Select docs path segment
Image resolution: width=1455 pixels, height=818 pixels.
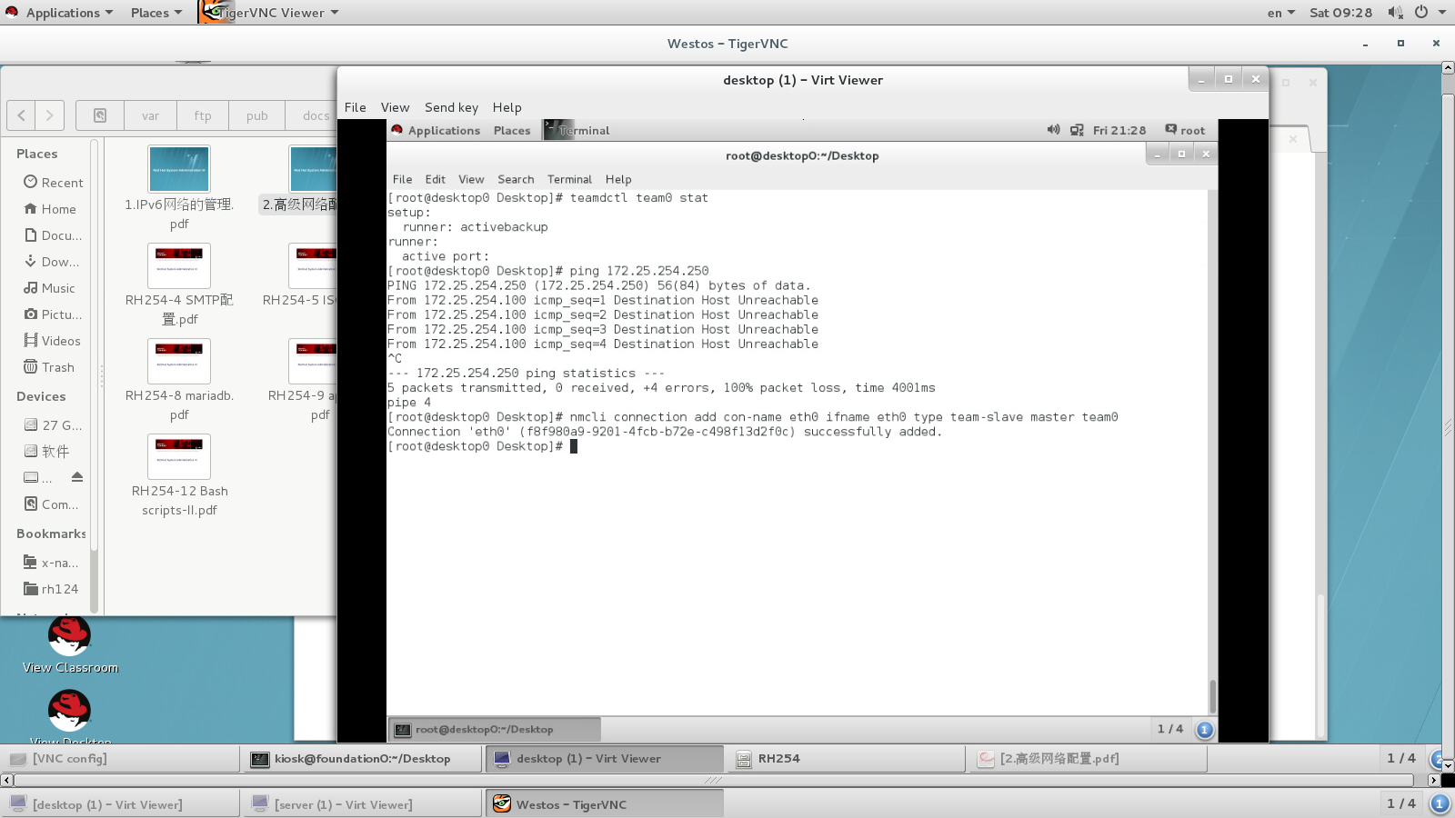(314, 115)
